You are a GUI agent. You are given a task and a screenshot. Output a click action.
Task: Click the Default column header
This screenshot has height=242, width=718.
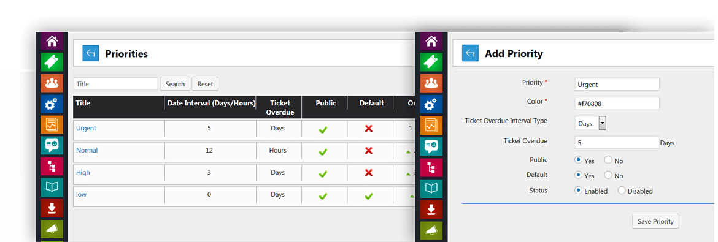click(371, 103)
